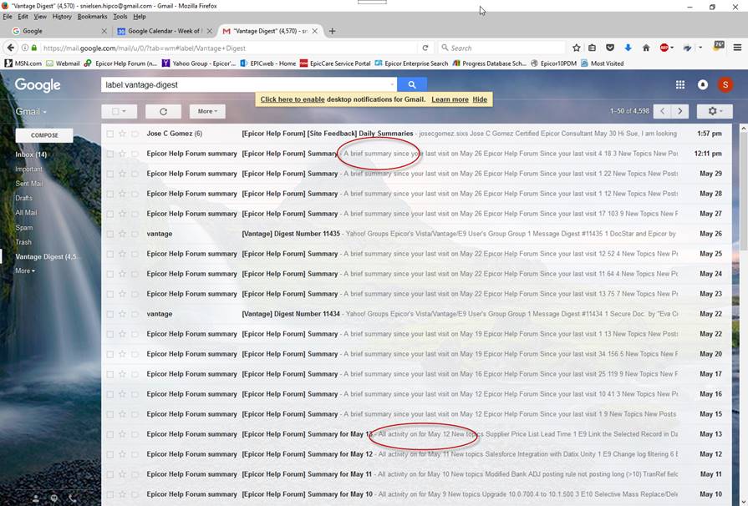The width and height of the screenshot is (748, 506).
Task: Open the account avatar labeled S
Action: coord(725,84)
